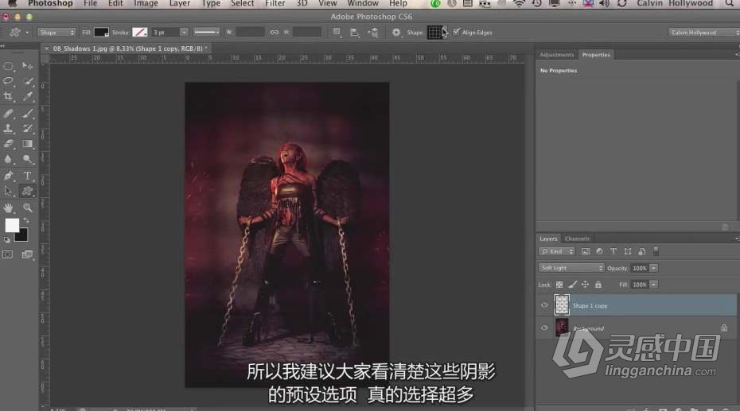Click the link width and height icon
Screen dimensions: 740x411
(275, 32)
